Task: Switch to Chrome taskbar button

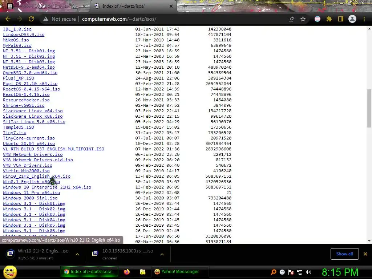Action: 89,272
